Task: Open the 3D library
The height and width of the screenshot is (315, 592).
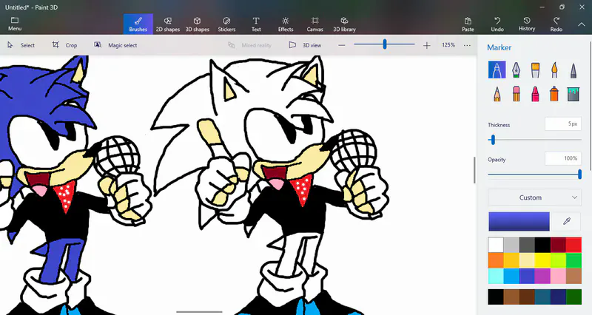Action: [x=344, y=24]
